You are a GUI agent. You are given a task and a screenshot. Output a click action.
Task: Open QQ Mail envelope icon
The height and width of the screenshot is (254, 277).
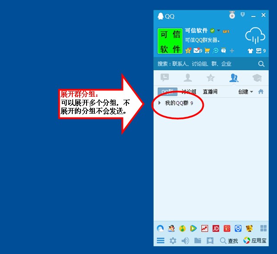click(x=196, y=51)
